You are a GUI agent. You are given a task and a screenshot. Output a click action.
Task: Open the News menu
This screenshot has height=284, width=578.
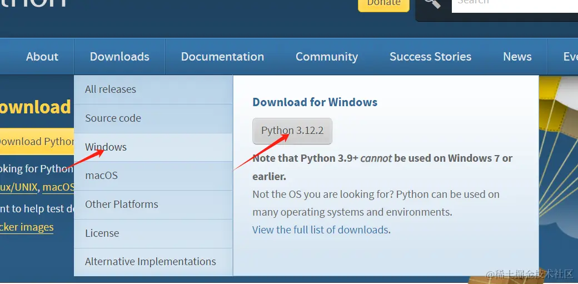[x=517, y=57]
